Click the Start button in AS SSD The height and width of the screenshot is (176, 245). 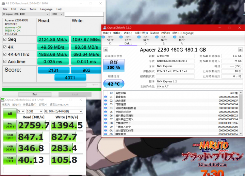click(35, 94)
